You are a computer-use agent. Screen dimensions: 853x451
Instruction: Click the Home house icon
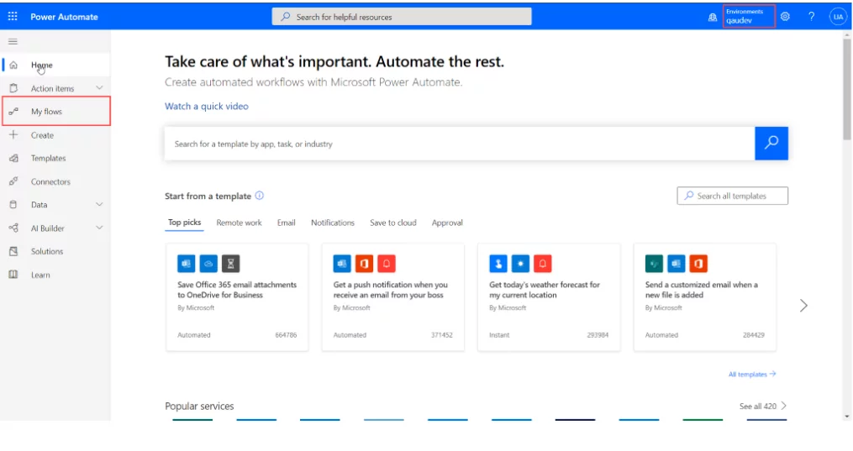pyautogui.click(x=13, y=66)
